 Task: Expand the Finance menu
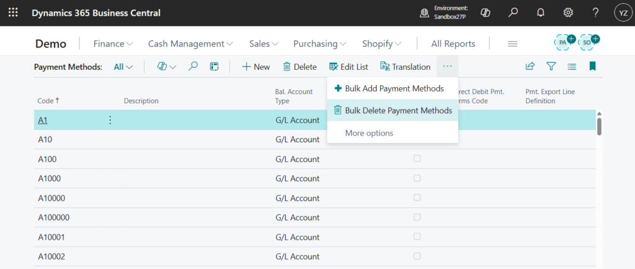pos(113,44)
